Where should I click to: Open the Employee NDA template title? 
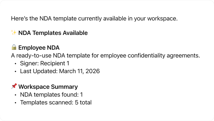39,48
